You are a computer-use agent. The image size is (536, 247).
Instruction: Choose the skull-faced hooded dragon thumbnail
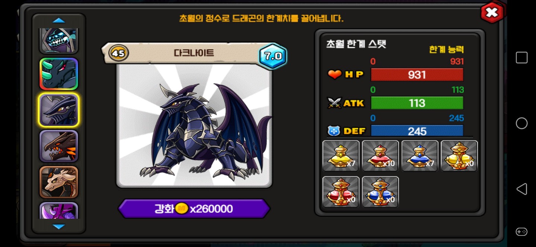tap(59, 41)
